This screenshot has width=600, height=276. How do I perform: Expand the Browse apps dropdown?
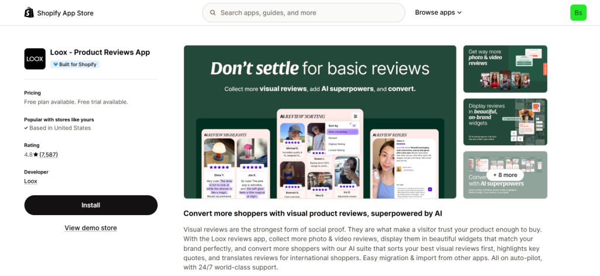click(438, 12)
